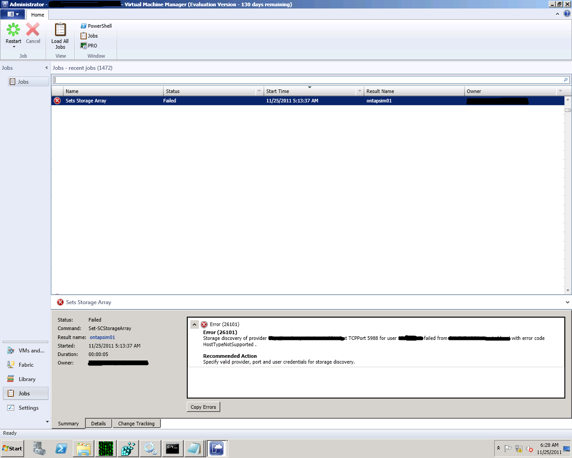572x458 pixels.
Task: Expand the Restart button dropdown arrow
Action: point(13,47)
